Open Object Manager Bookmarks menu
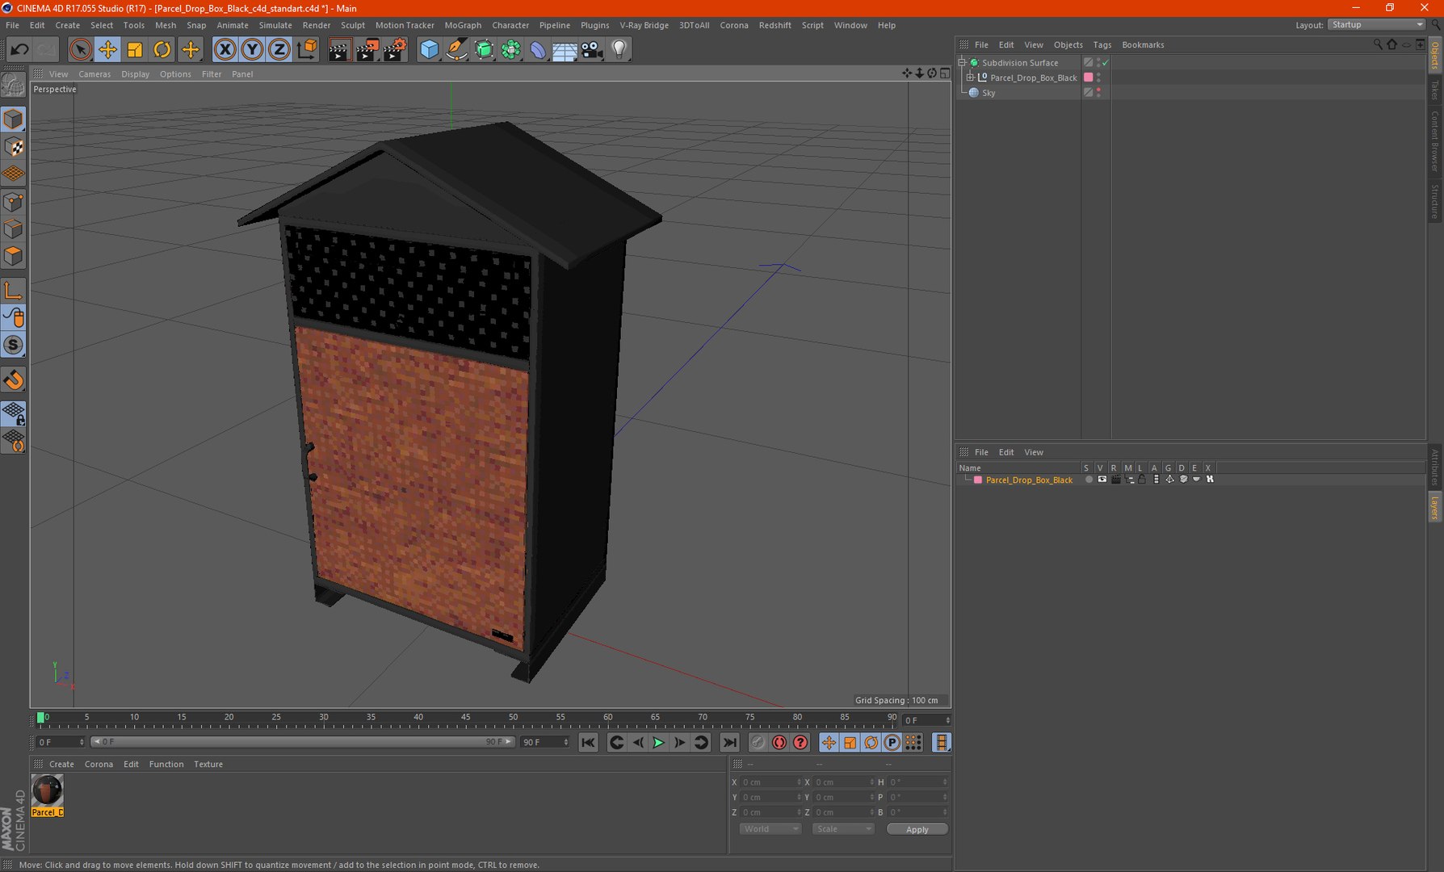The height and width of the screenshot is (872, 1444). click(x=1143, y=45)
